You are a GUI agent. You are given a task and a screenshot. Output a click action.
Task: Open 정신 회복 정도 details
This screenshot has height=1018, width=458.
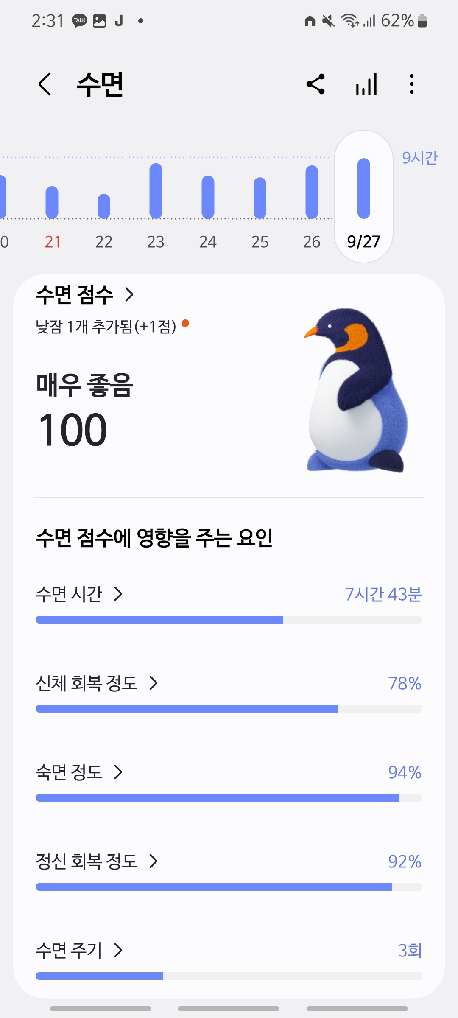pyautogui.click(x=98, y=861)
